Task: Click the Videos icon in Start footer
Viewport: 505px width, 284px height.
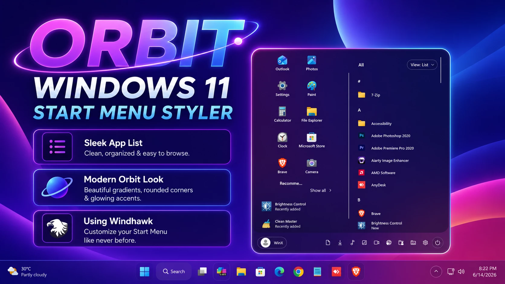Action: click(377, 243)
